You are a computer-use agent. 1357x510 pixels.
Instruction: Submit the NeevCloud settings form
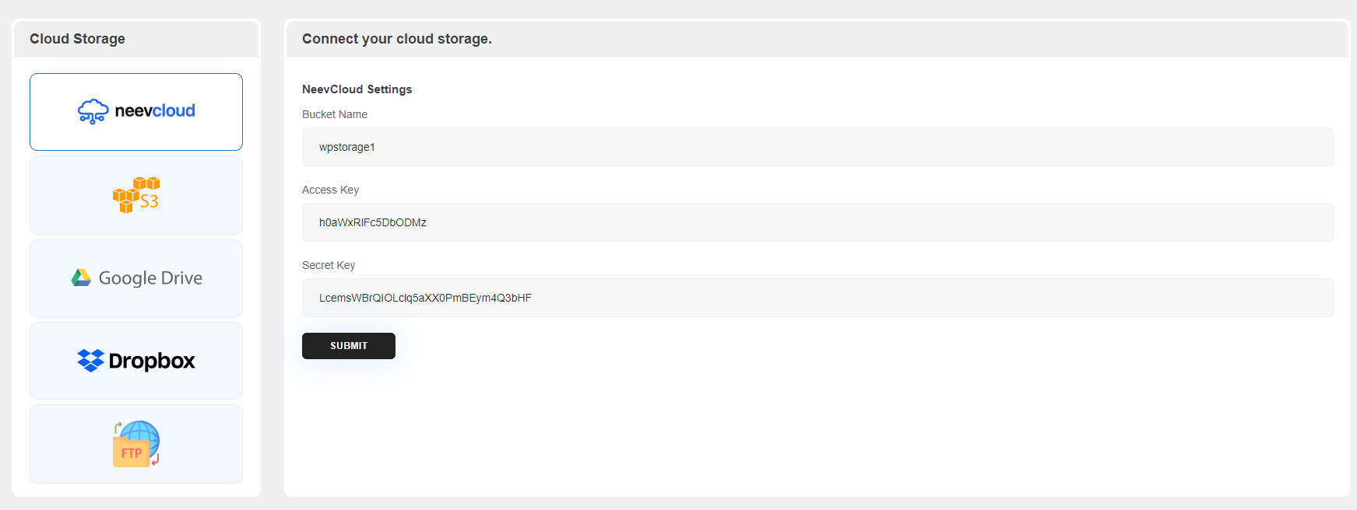click(349, 346)
